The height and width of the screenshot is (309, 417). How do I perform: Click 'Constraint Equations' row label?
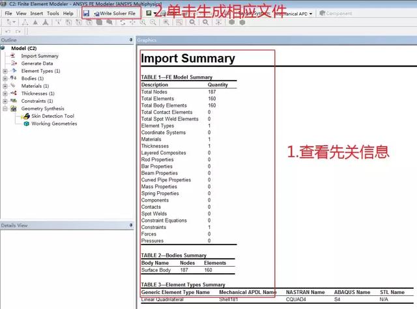pyautogui.click(x=164, y=221)
